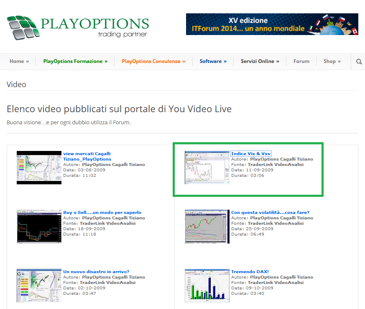
Task: Click thumbnail of Tremendo DAX bar chart
Action: [x=207, y=286]
